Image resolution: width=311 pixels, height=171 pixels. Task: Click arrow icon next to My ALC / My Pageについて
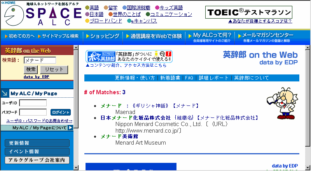pos(70,128)
